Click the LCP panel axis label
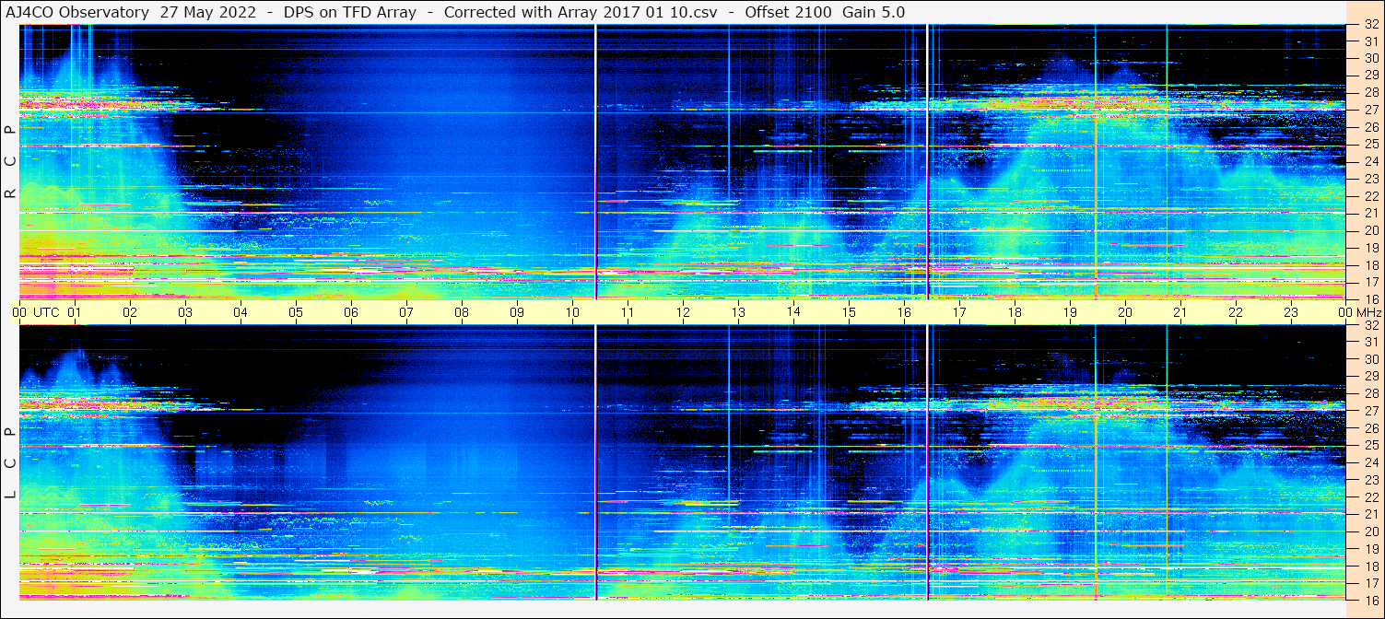The width and height of the screenshot is (1385, 619). point(10,463)
